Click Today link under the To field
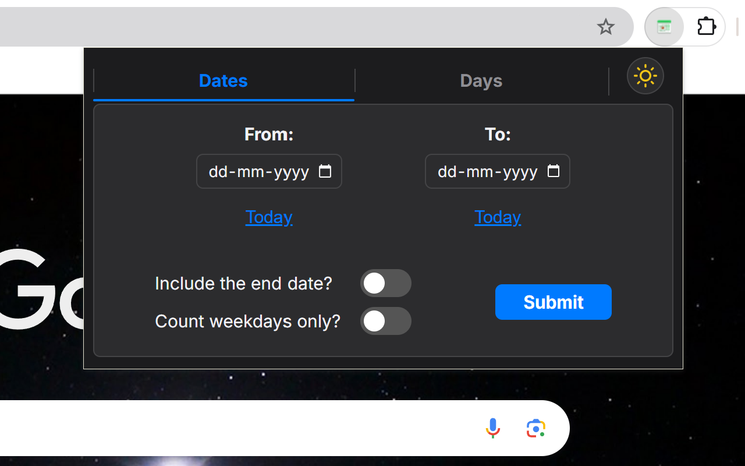745x466 pixels. click(x=497, y=217)
